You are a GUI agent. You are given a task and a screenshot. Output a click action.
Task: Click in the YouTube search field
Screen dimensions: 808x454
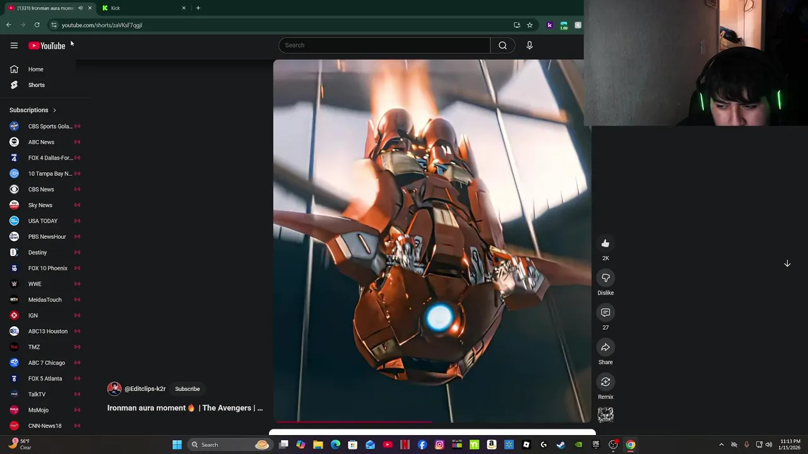click(384, 45)
